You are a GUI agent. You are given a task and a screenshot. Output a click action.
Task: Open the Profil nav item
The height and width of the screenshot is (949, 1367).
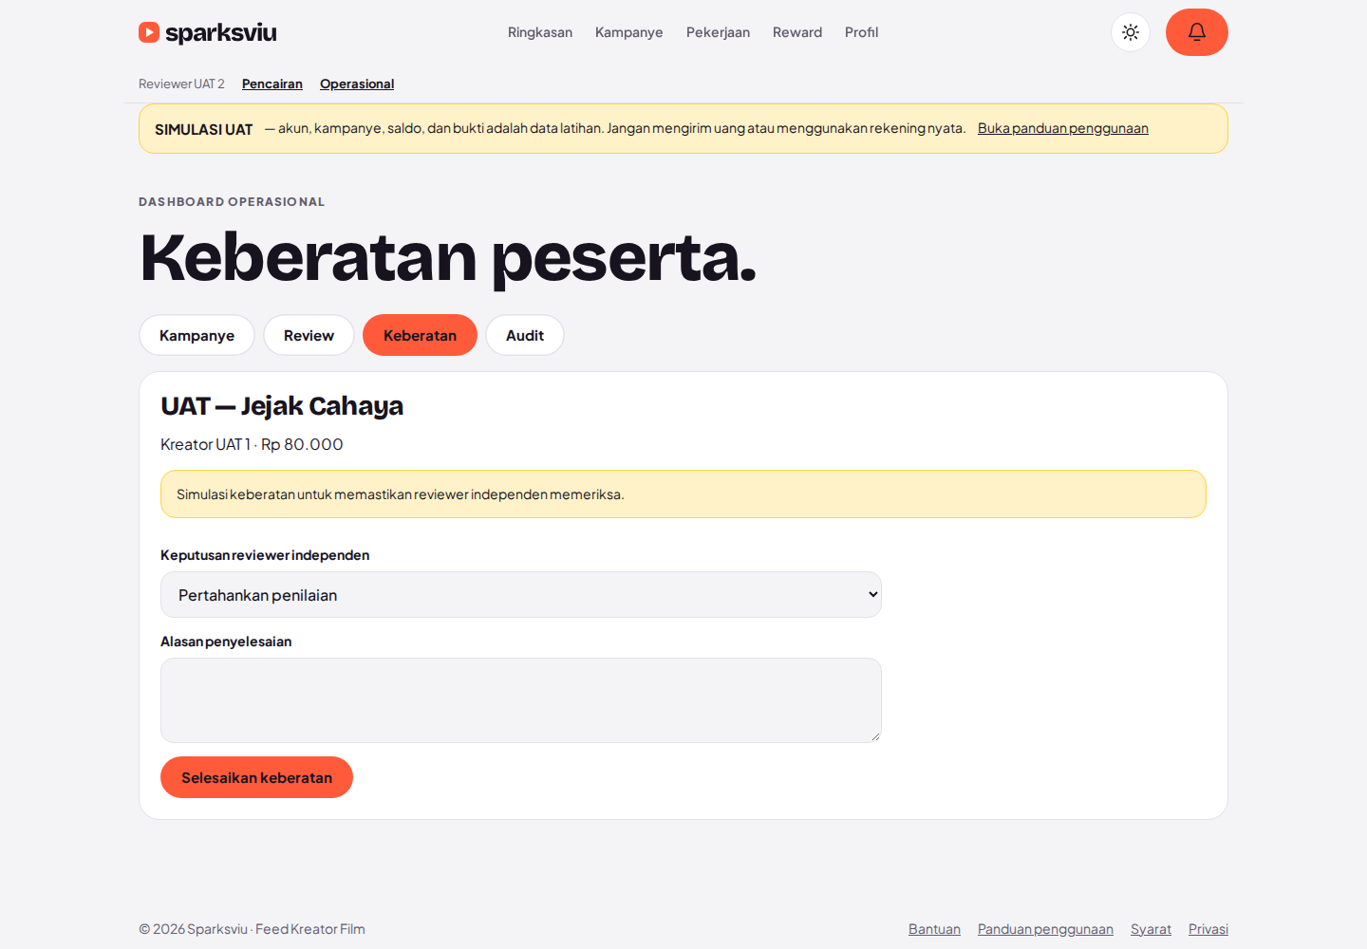click(x=862, y=32)
